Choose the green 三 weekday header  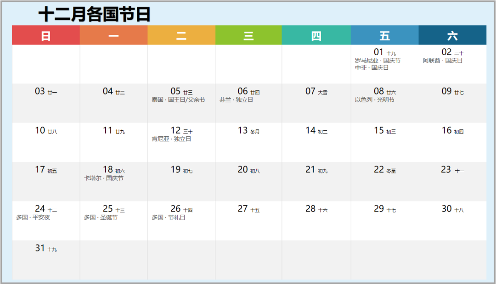(x=248, y=35)
